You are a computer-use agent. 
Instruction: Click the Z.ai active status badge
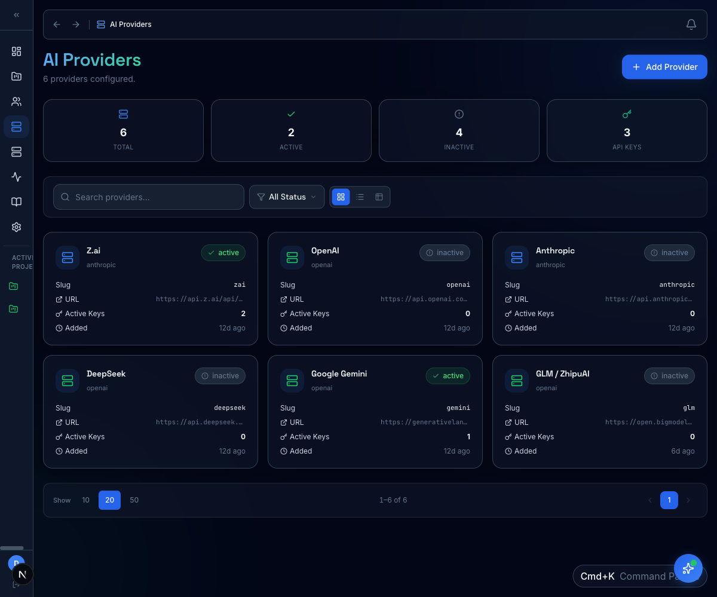[223, 253]
